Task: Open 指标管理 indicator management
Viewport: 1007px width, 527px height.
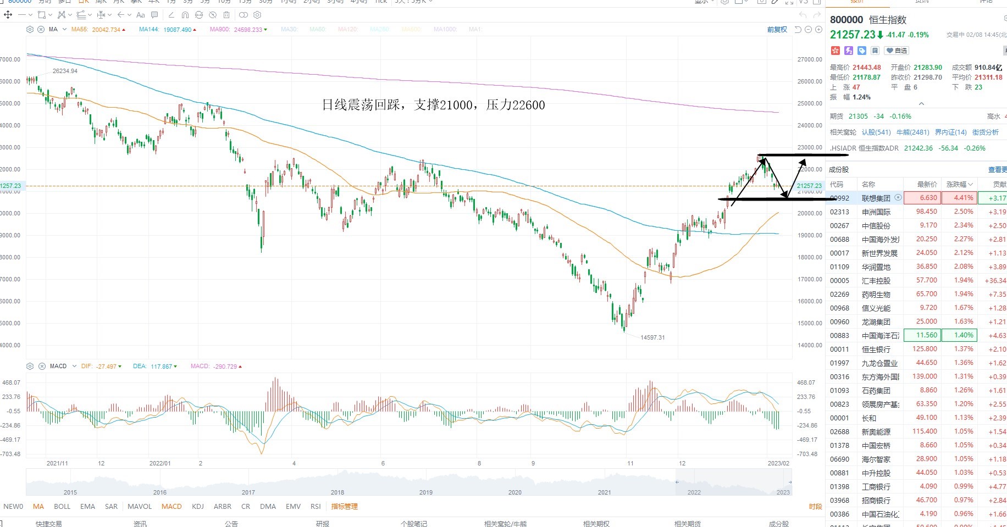Action: click(344, 506)
